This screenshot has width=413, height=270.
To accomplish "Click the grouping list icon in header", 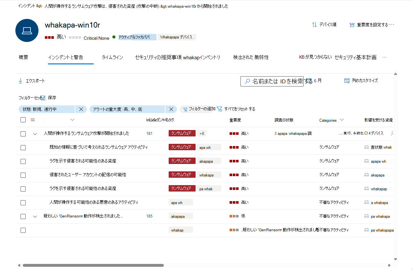I will point(33,120).
